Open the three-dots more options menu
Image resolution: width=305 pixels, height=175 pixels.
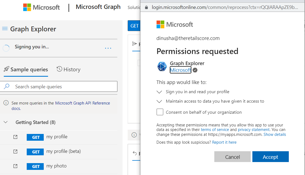coord(108,48)
